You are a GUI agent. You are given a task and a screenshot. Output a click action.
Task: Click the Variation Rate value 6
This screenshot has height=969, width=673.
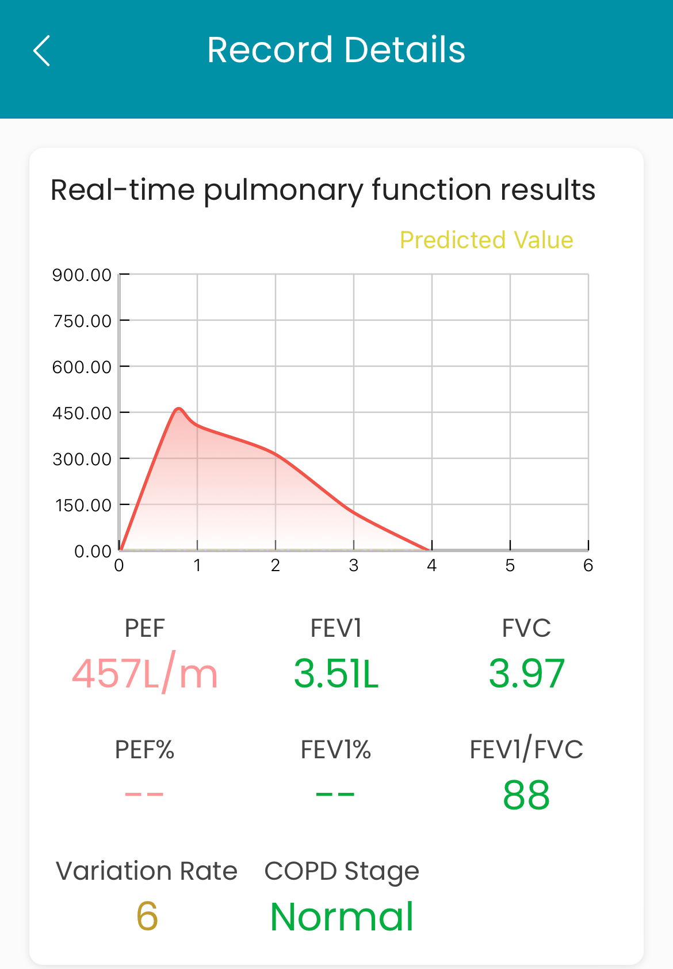[147, 916]
